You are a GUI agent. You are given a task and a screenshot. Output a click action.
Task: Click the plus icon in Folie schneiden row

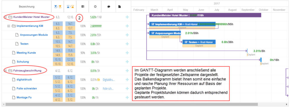tap(127, 89)
